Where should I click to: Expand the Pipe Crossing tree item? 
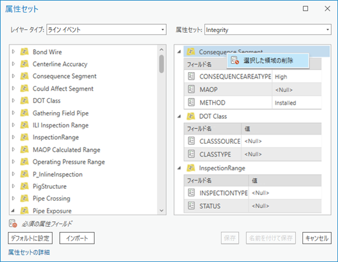(14, 198)
